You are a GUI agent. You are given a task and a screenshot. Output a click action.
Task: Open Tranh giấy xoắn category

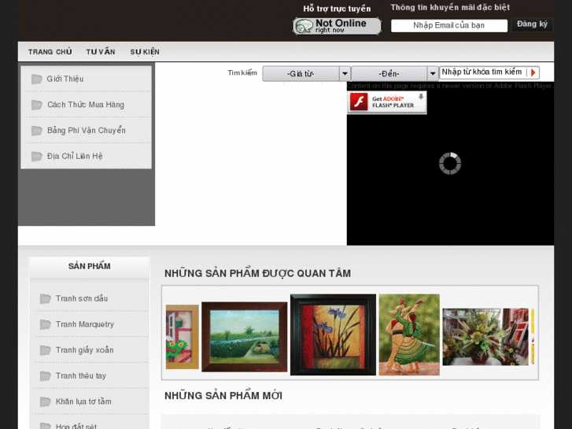(85, 350)
